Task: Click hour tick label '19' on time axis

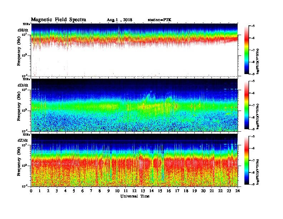Action: pos(194,191)
